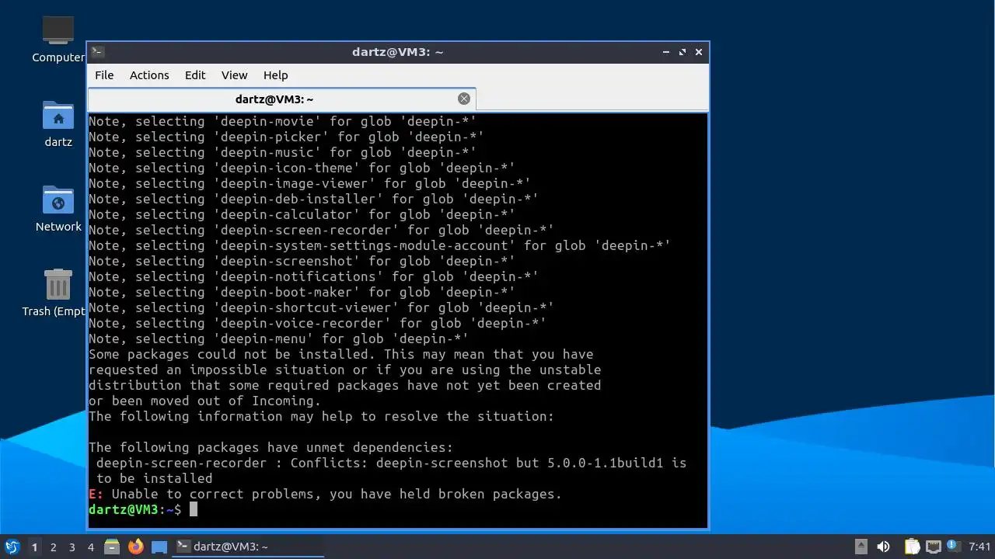
Task: Click the line selecting 'deepin-calculator'
Action: pos(302,214)
